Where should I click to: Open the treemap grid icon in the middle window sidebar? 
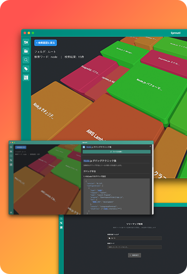point(11,164)
